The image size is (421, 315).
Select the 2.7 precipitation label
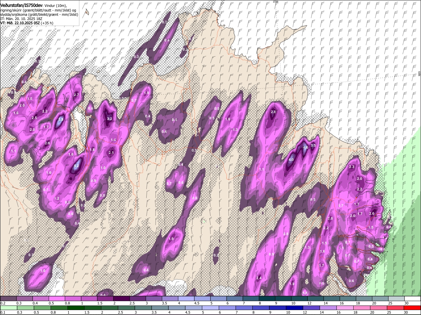76,95
